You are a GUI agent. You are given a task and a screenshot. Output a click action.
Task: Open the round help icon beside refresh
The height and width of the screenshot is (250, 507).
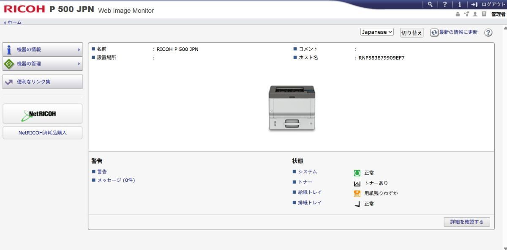[x=488, y=33]
